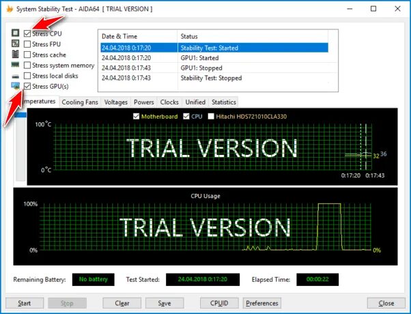Click the FPU icon beside Stress FPU
The height and width of the screenshot is (314, 411).
point(16,44)
